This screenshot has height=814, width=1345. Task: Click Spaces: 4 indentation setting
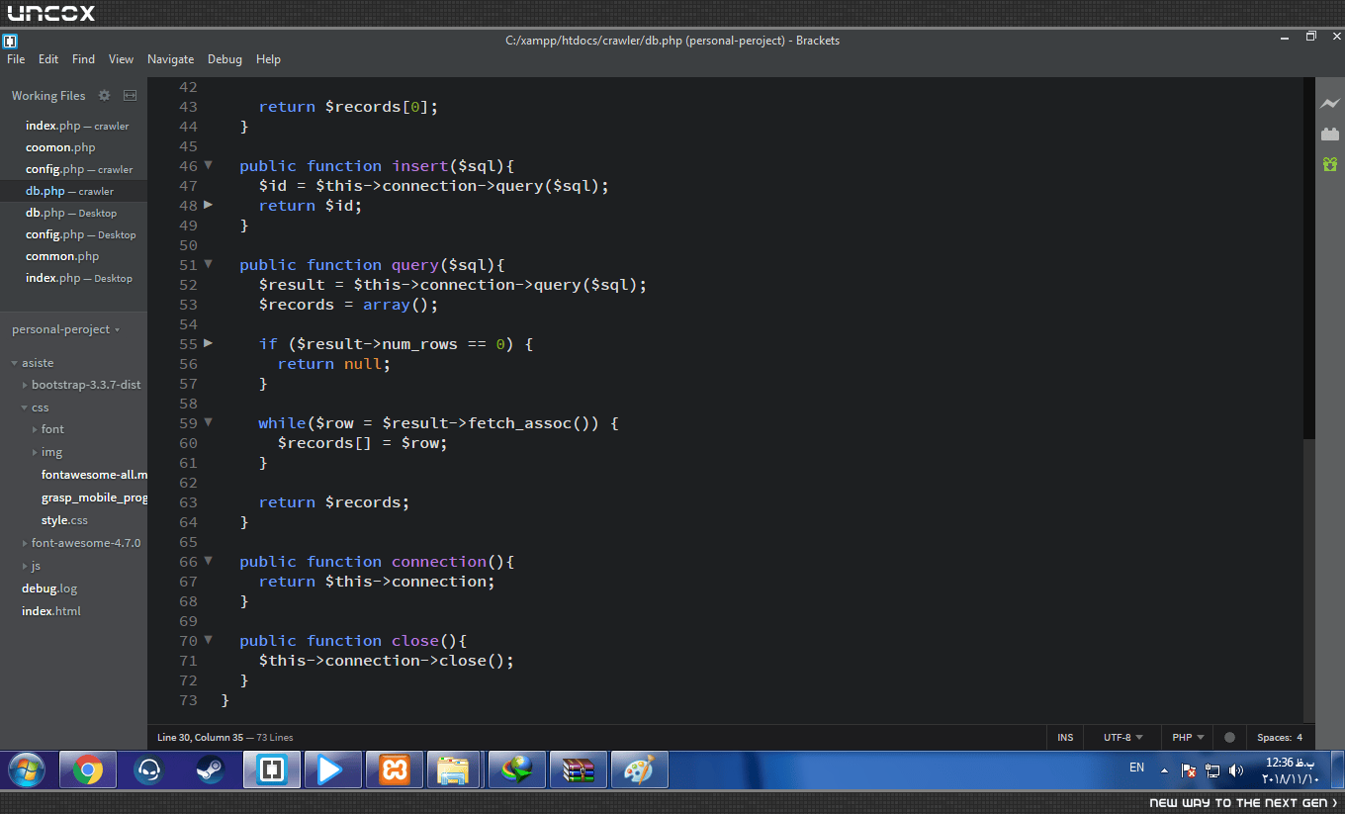(x=1280, y=738)
